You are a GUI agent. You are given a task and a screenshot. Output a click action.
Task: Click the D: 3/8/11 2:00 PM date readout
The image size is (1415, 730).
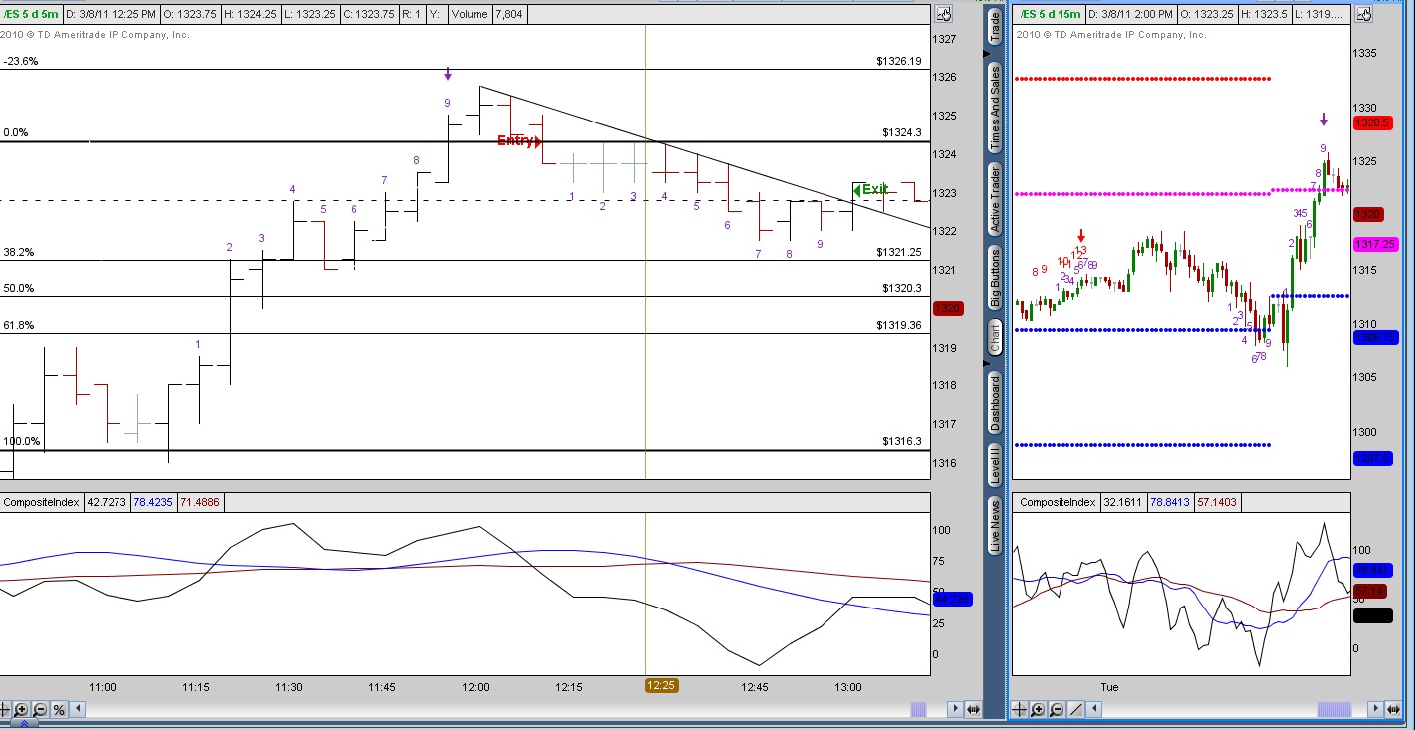(1133, 14)
